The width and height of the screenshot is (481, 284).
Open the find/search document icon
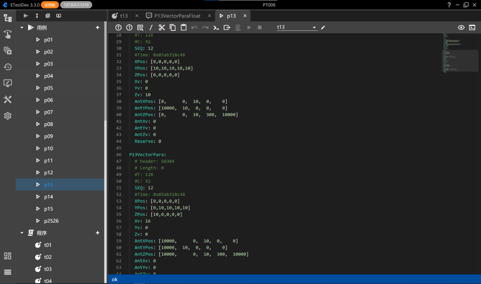[x=140, y=27]
